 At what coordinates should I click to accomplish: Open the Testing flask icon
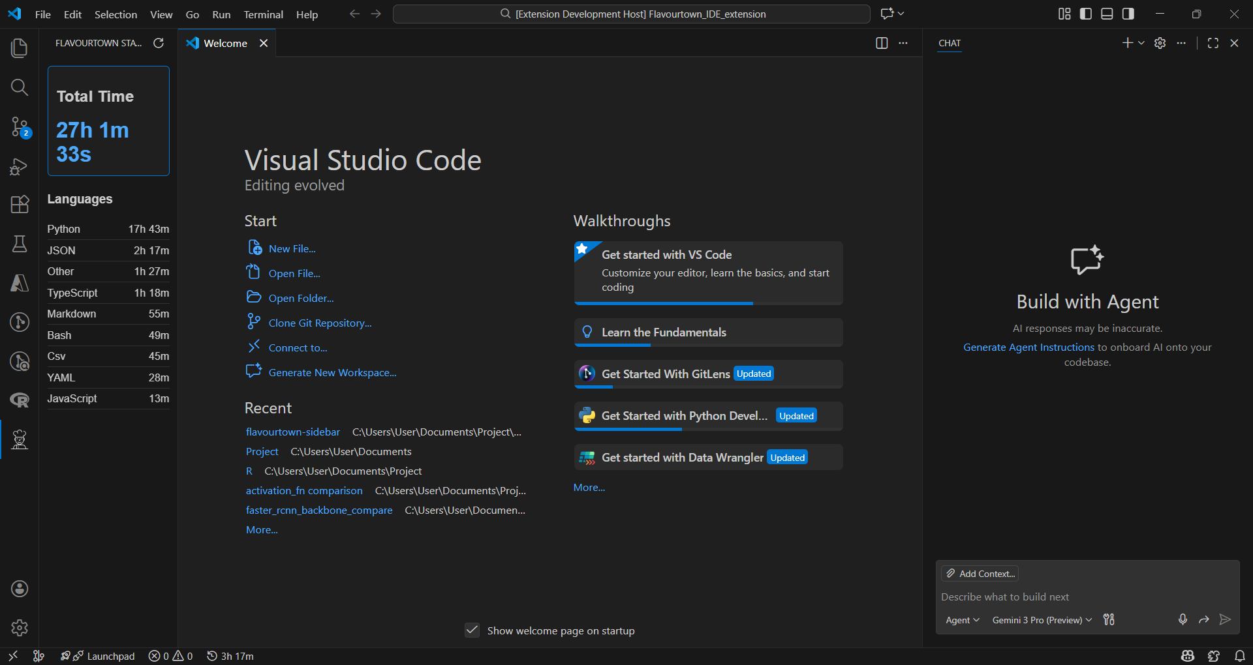click(20, 244)
